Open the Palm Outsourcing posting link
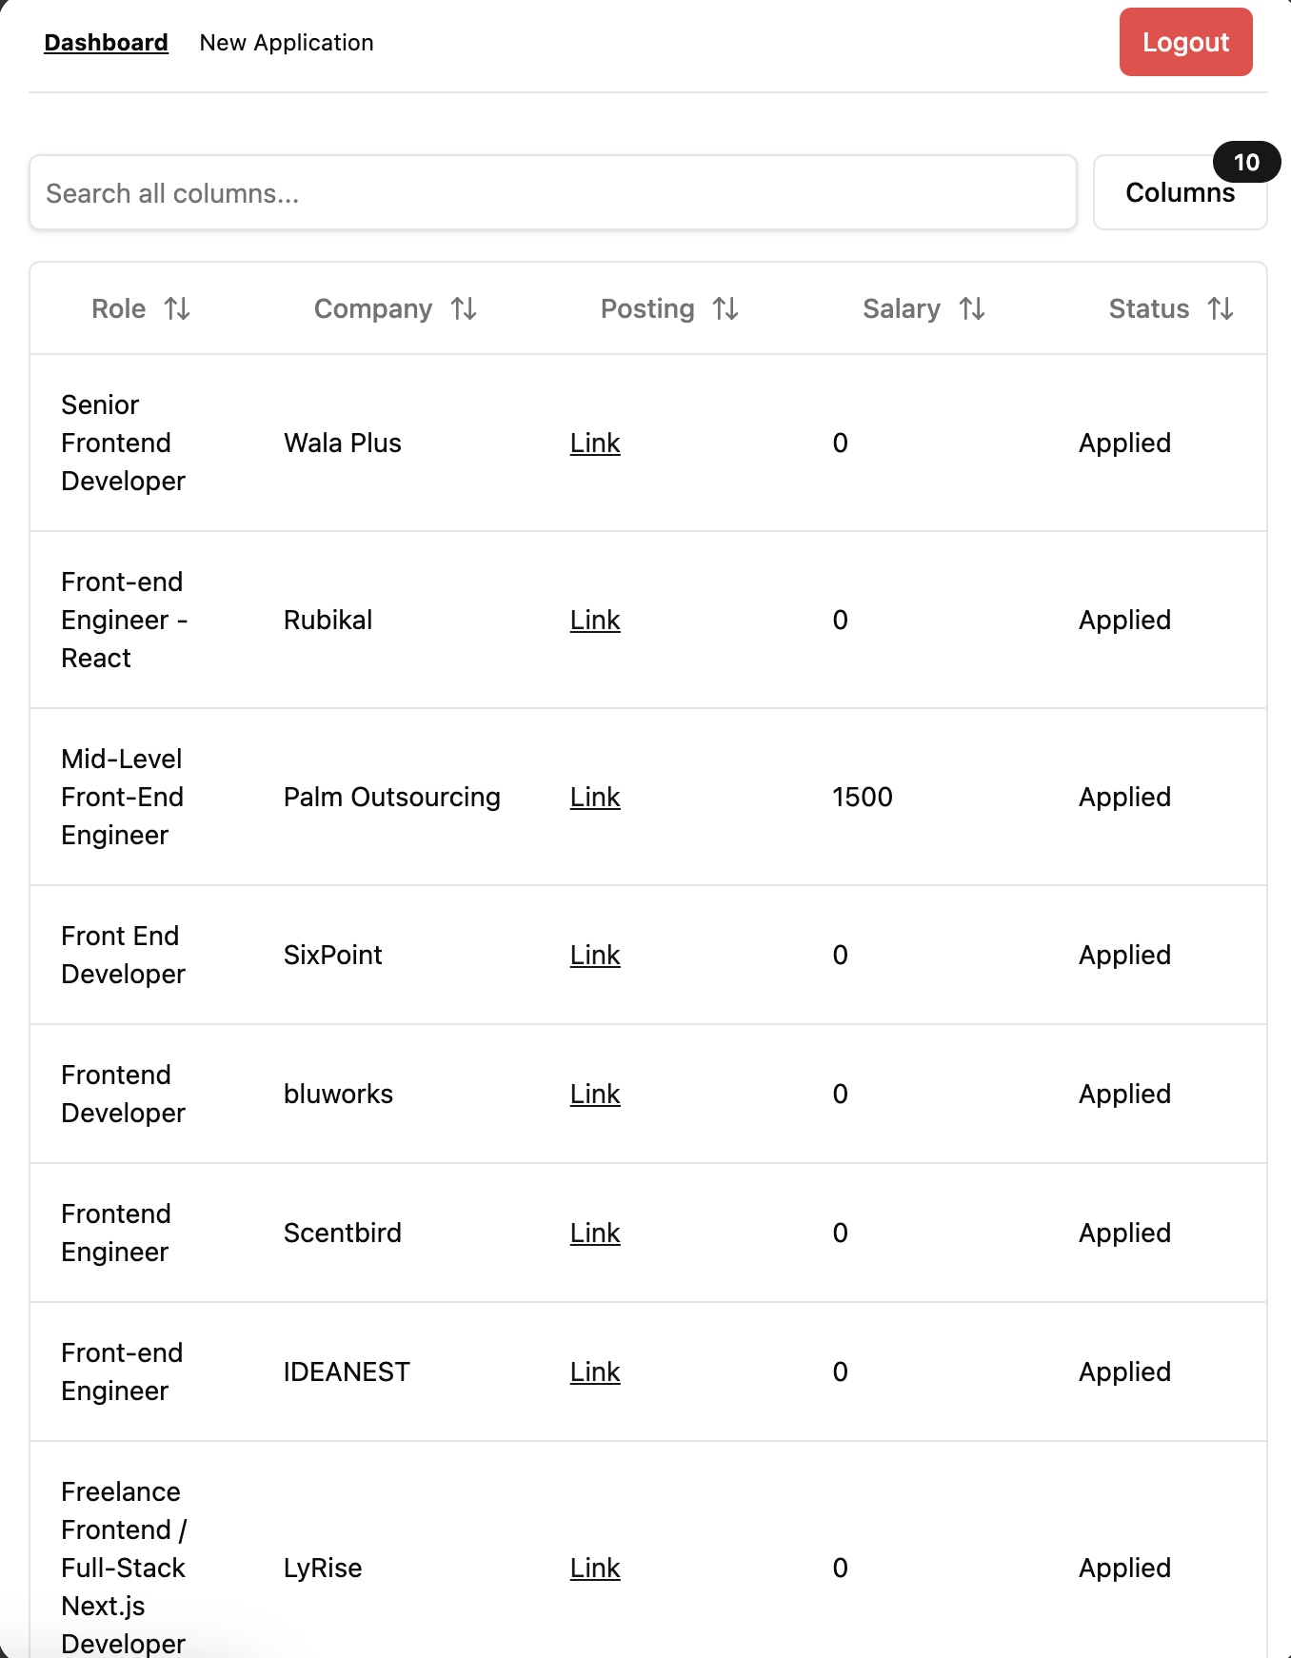The height and width of the screenshot is (1658, 1291). pyautogui.click(x=594, y=797)
